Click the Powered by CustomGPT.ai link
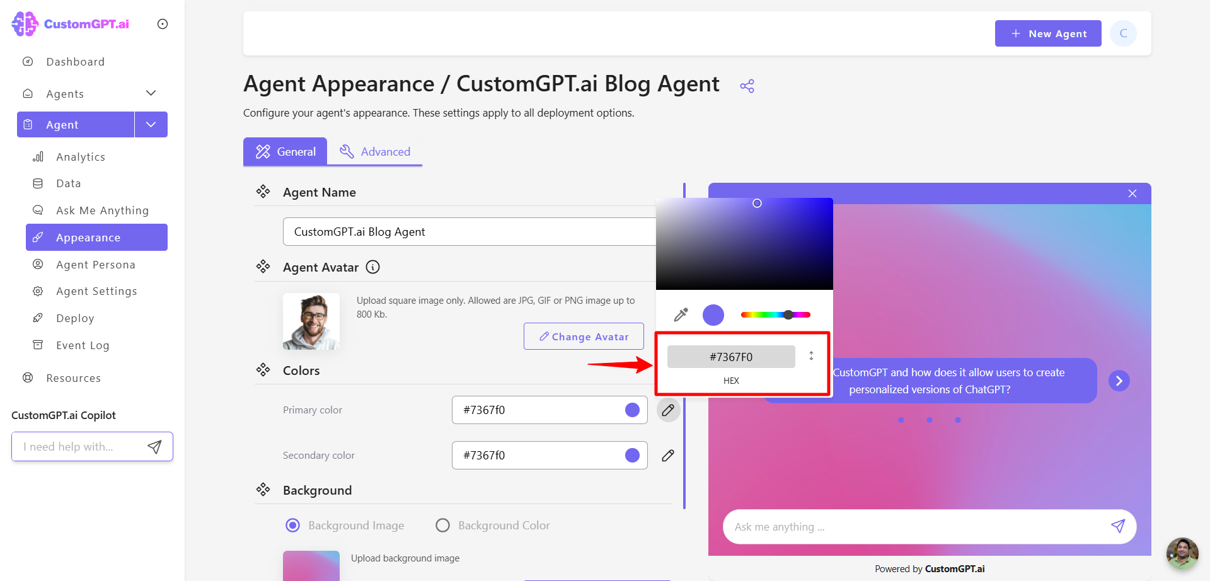 930,569
